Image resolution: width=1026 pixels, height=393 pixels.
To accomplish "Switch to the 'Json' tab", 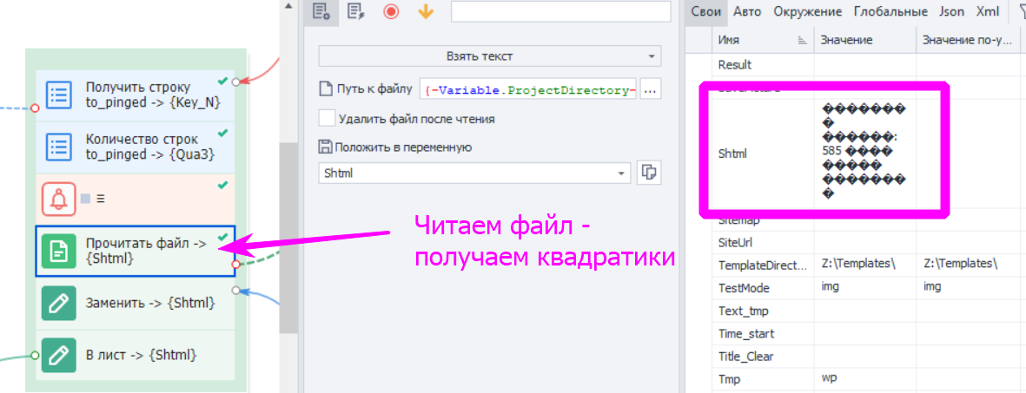I will [x=951, y=12].
